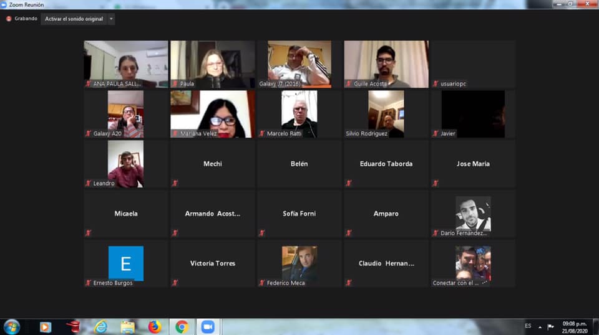599x335 pixels.
Task: Select the Eduardo Taborda participant tile
Action: (386, 164)
